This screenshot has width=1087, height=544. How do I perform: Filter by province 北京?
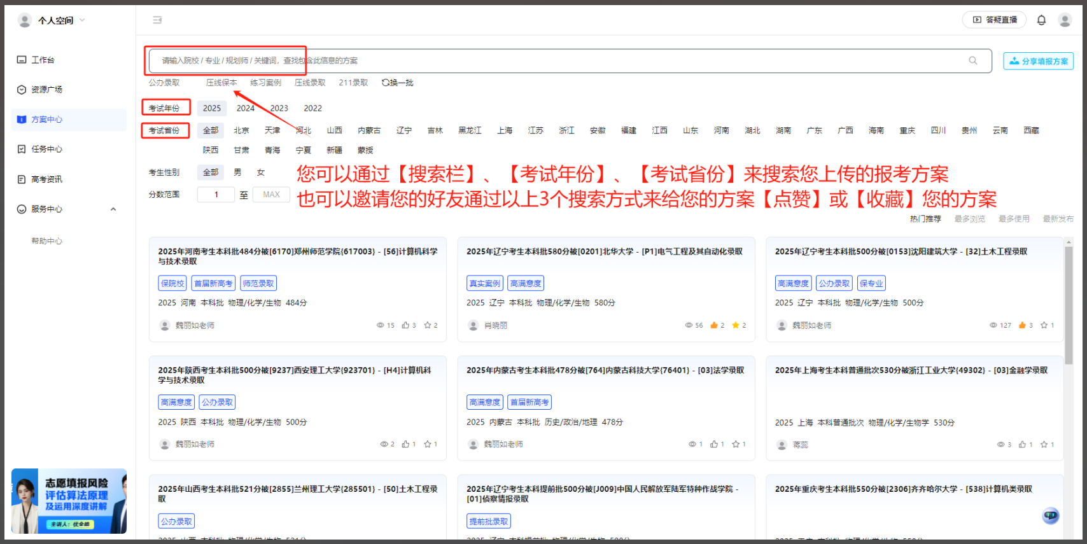coord(241,130)
